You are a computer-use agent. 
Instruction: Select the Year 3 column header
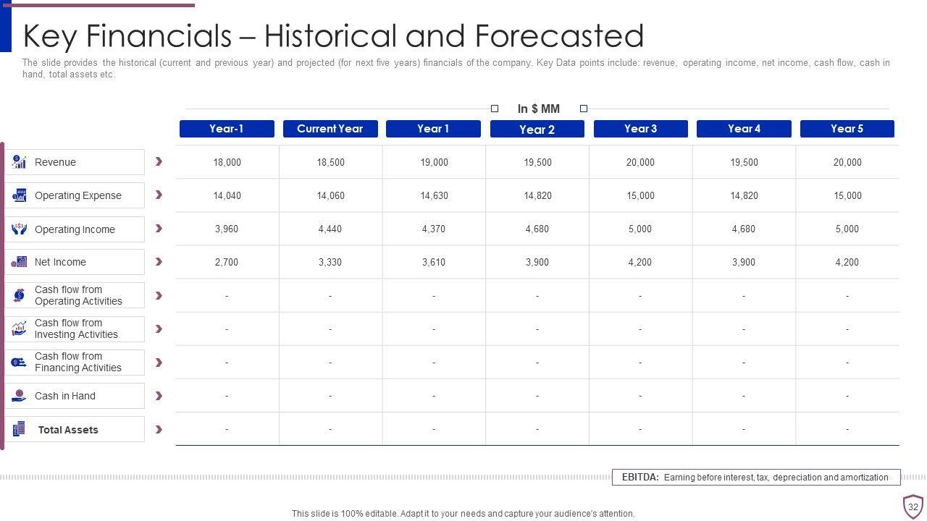pos(640,129)
